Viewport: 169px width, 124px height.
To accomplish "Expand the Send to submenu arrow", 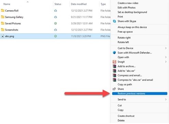I will click(x=166, y=99).
